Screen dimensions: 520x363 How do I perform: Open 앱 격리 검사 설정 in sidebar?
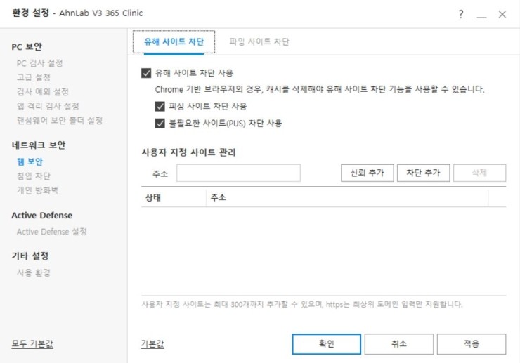48,107
